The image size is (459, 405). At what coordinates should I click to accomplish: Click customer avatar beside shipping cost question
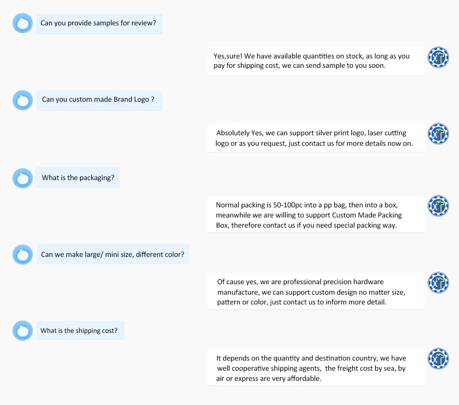(x=23, y=331)
